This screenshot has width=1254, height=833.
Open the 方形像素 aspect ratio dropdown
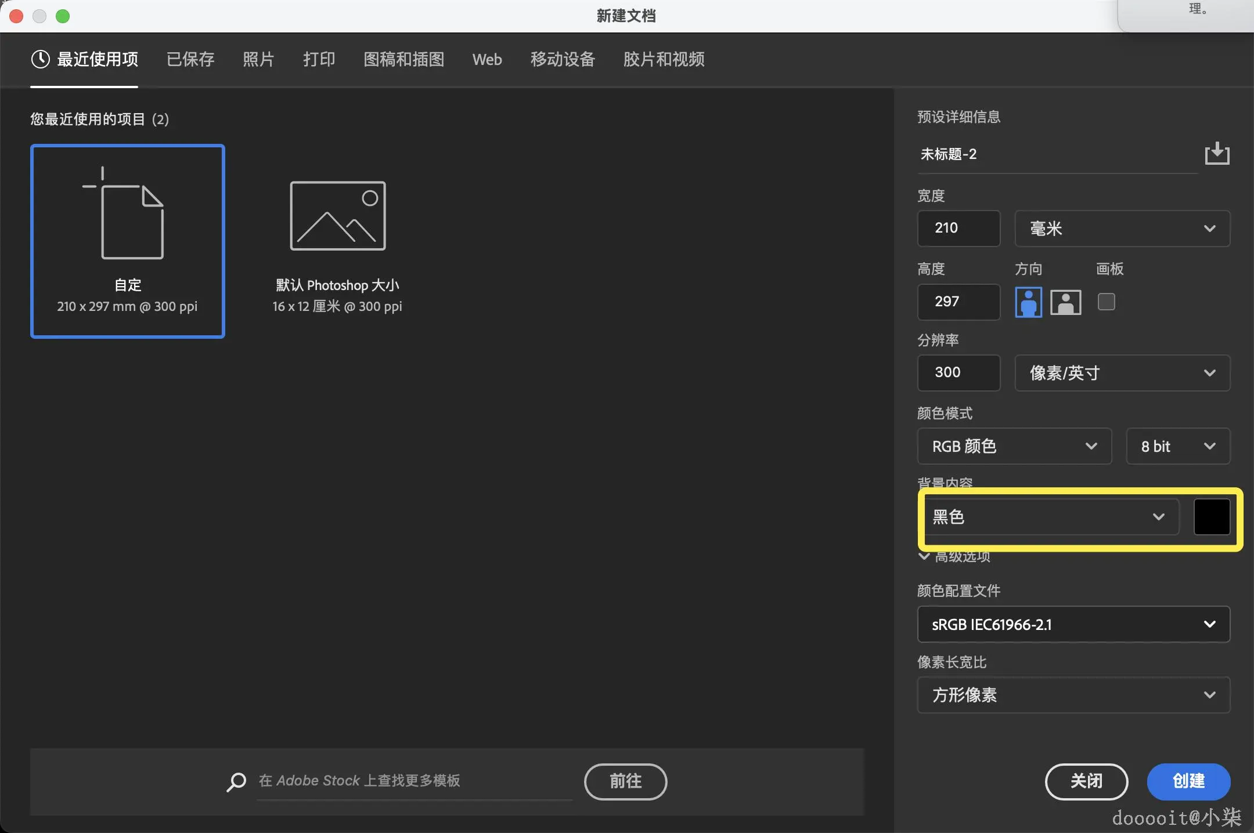[1073, 695]
